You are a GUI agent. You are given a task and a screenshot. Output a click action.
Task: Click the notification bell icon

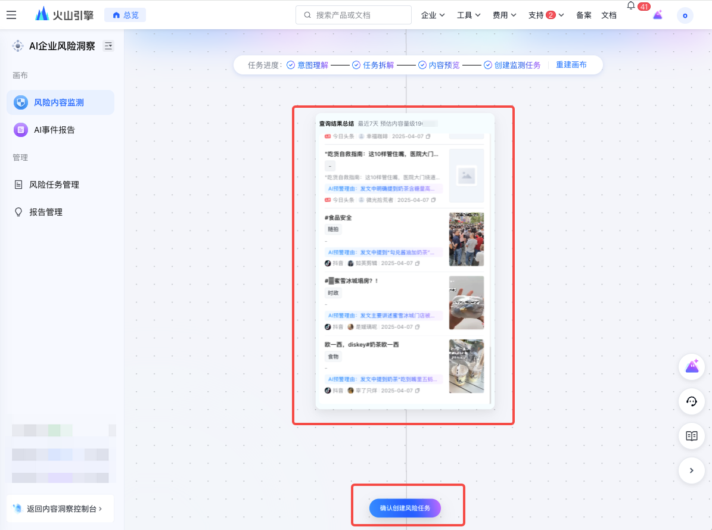click(x=631, y=6)
